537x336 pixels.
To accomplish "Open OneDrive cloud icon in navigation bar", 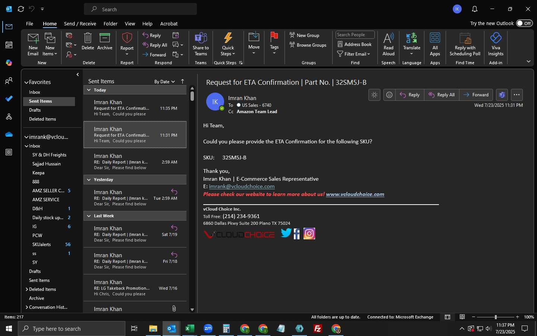I will click(x=9, y=134).
